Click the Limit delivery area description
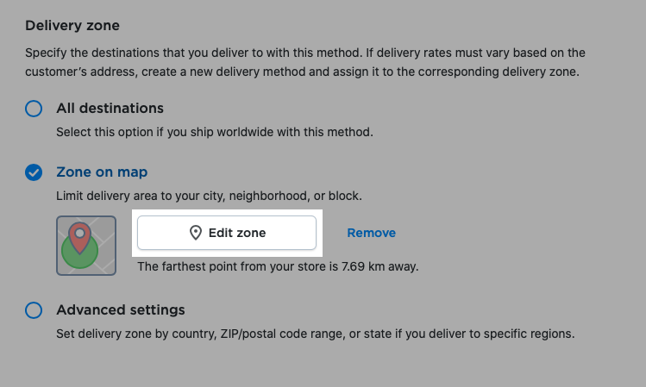Image resolution: width=646 pixels, height=387 pixels. [209, 196]
